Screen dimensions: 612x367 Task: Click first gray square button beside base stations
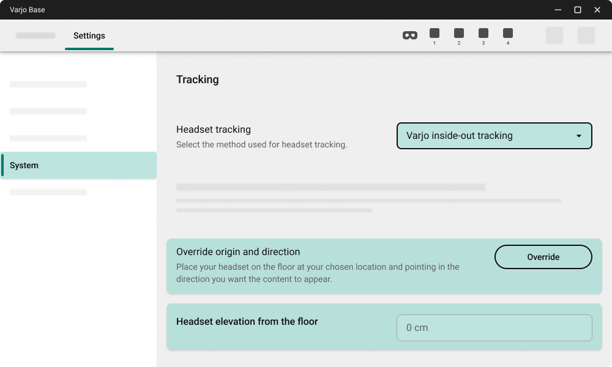[x=554, y=35]
